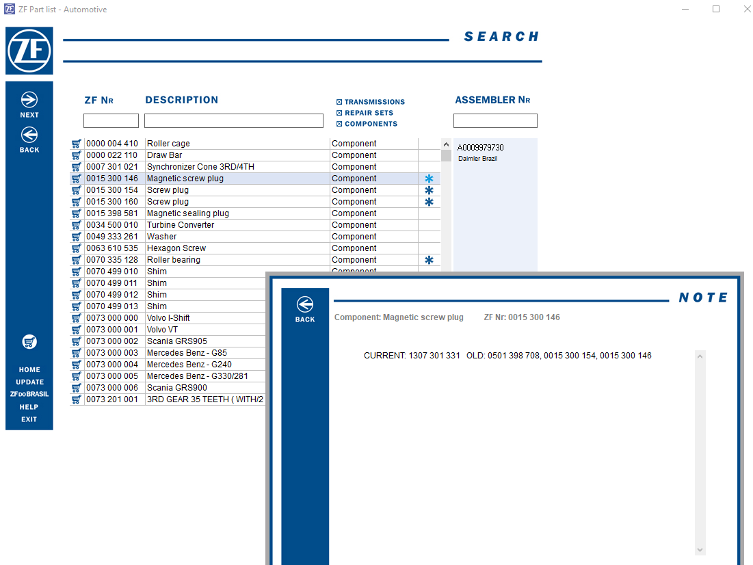Toggle the Components filter checkbox

coord(339,124)
